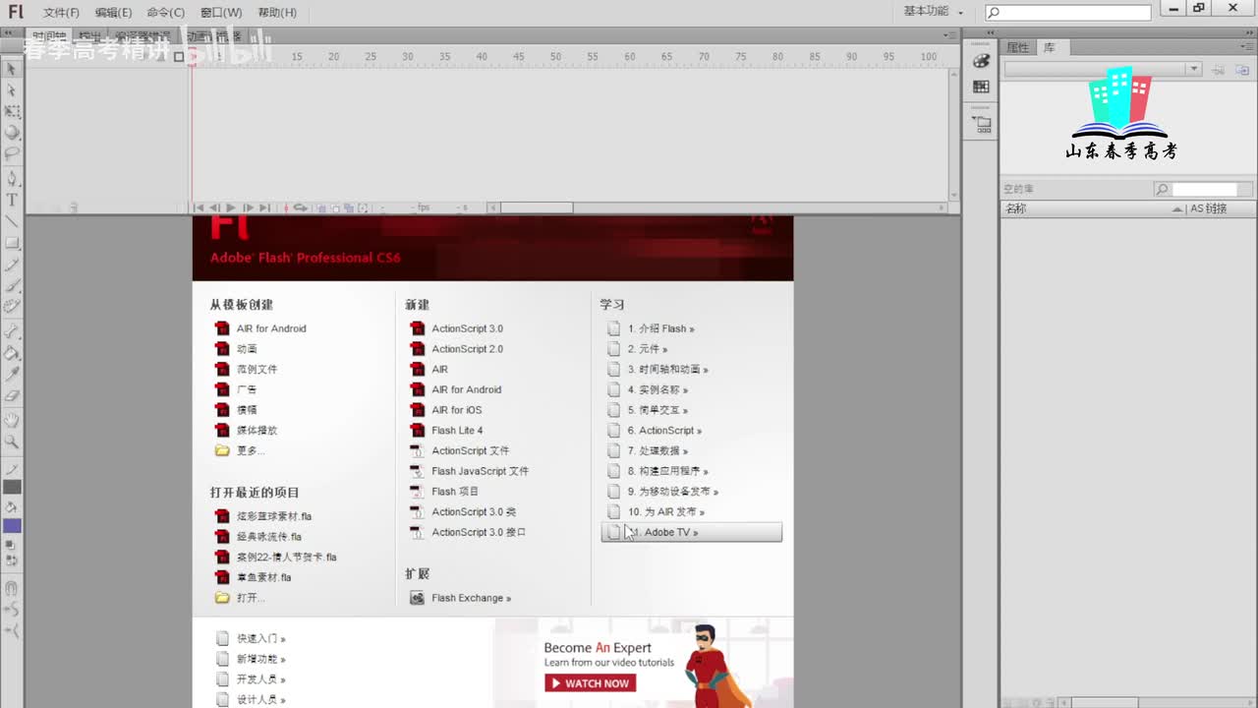The image size is (1258, 708).
Task: Create new AIR for iOS document
Action: point(457,410)
